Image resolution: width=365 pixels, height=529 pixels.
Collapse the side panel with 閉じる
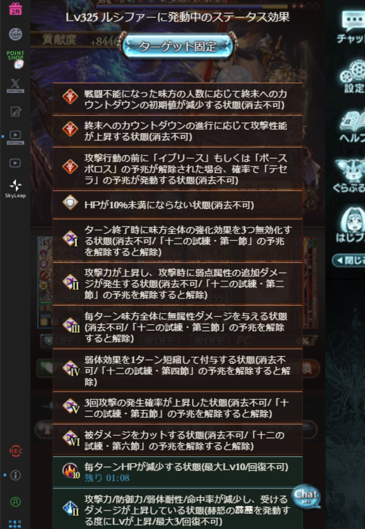tap(349, 260)
